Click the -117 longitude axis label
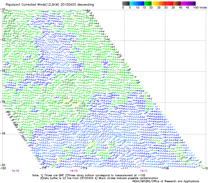 click(x=43, y=168)
